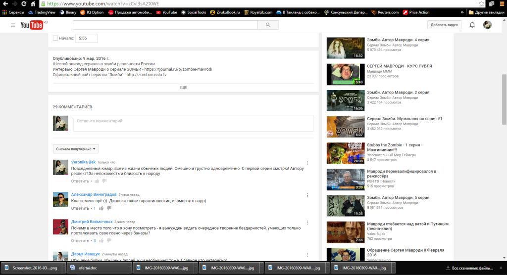Open the Сначала популярные sort dropdown

pos(76,149)
